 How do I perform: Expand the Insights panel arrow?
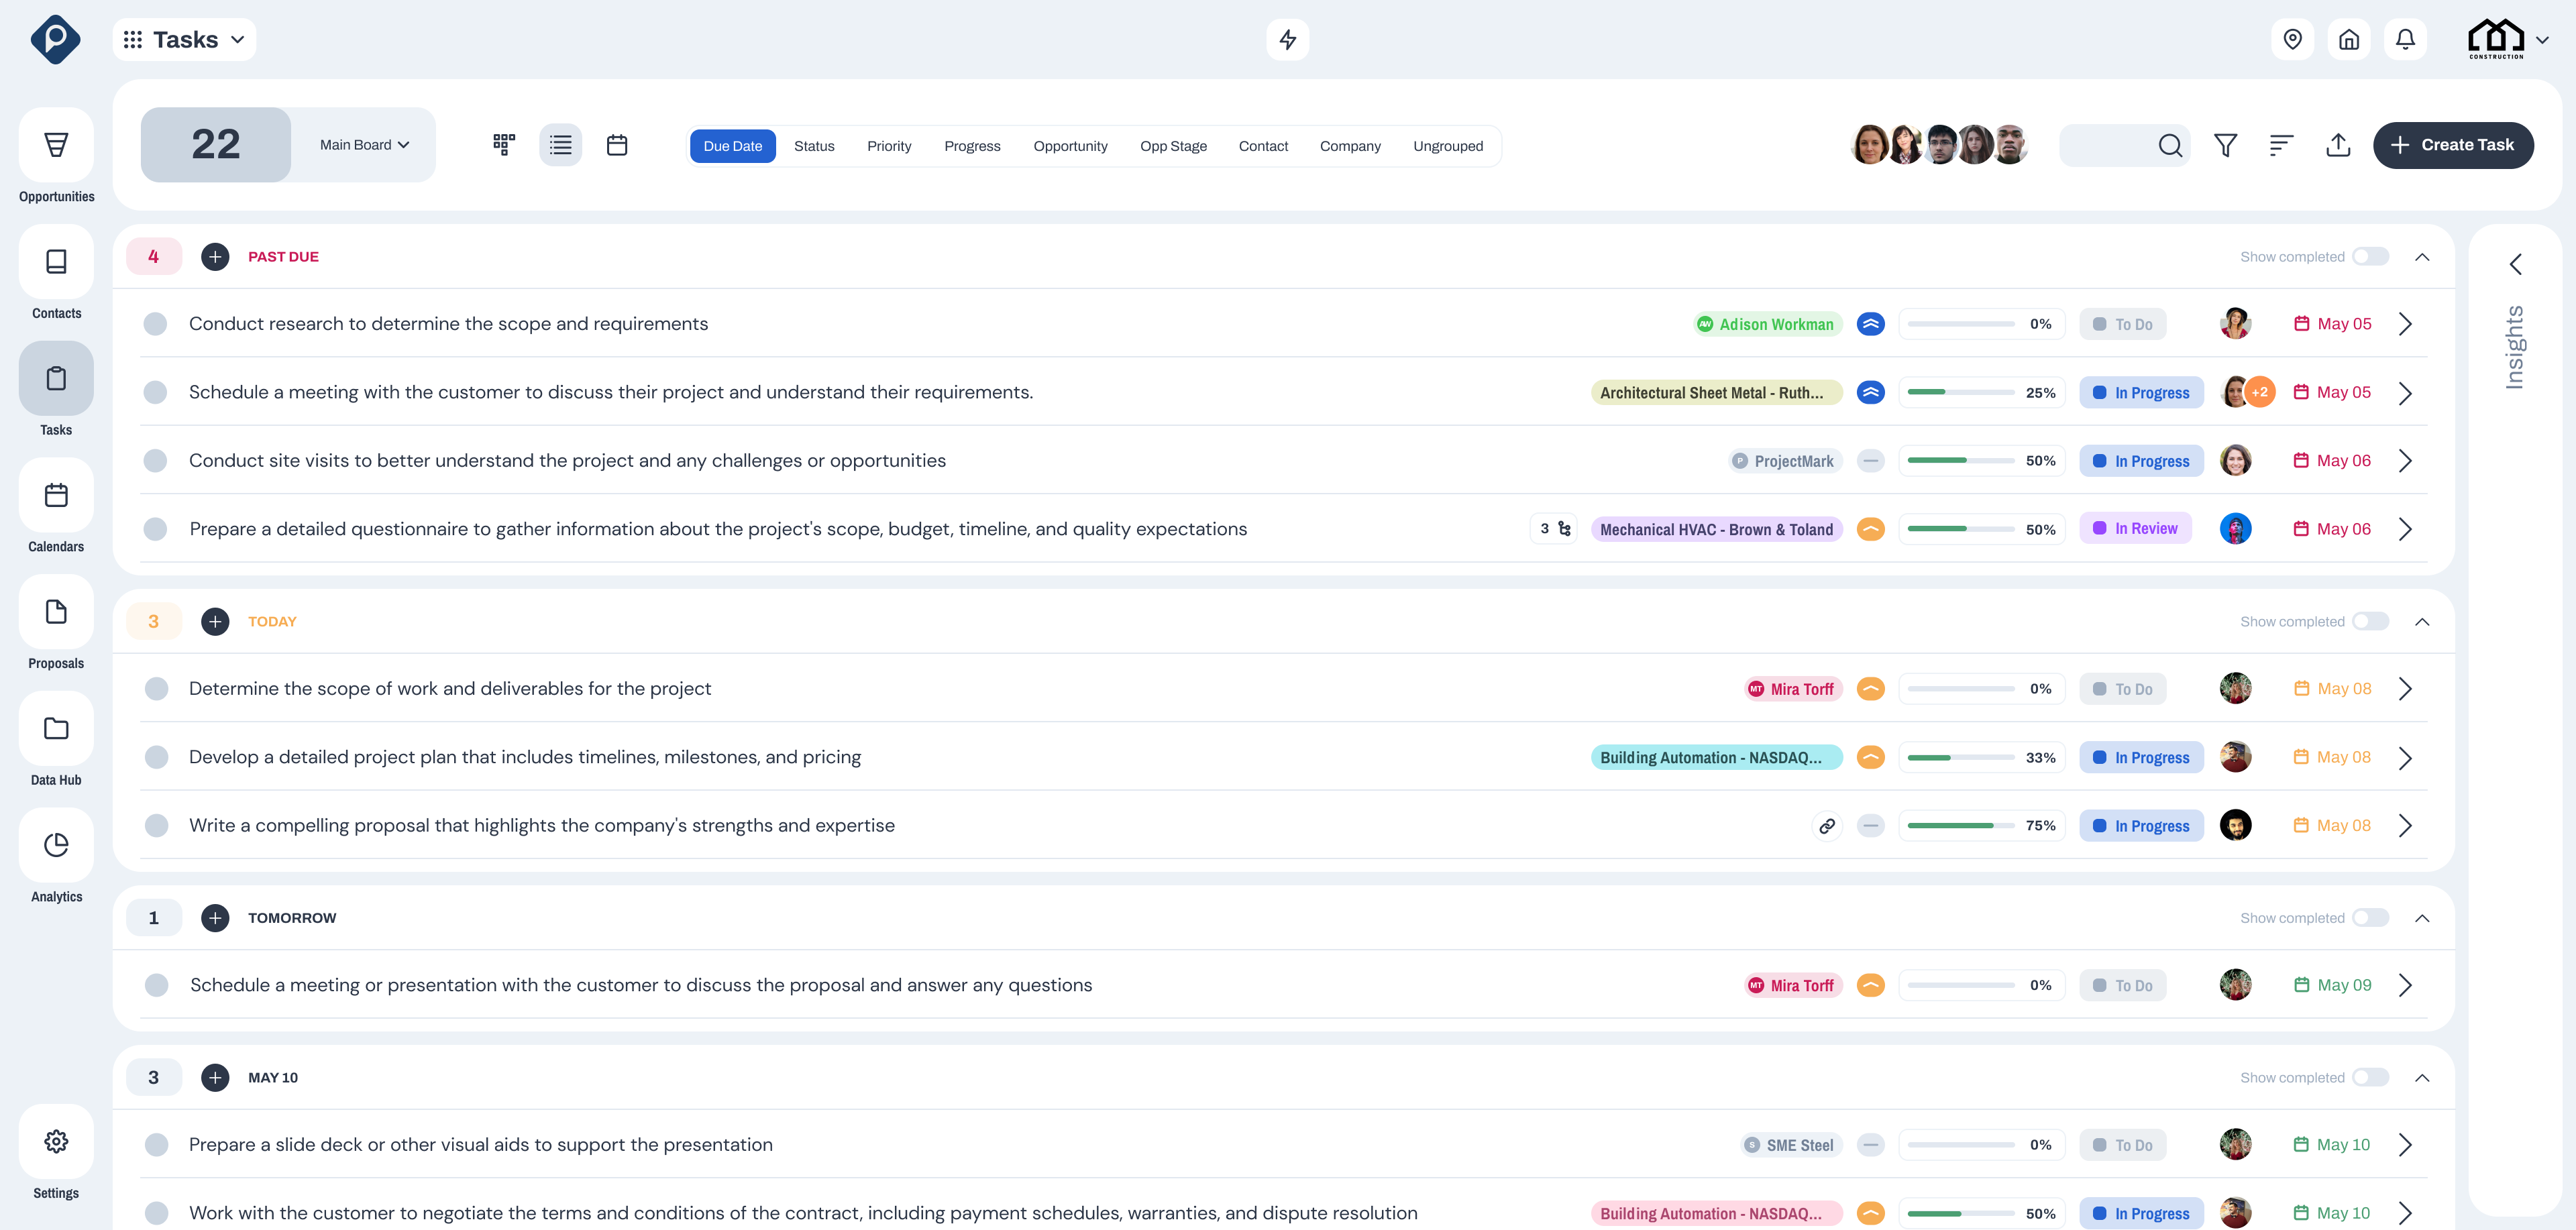pyautogui.click(x=2516, y=264)
